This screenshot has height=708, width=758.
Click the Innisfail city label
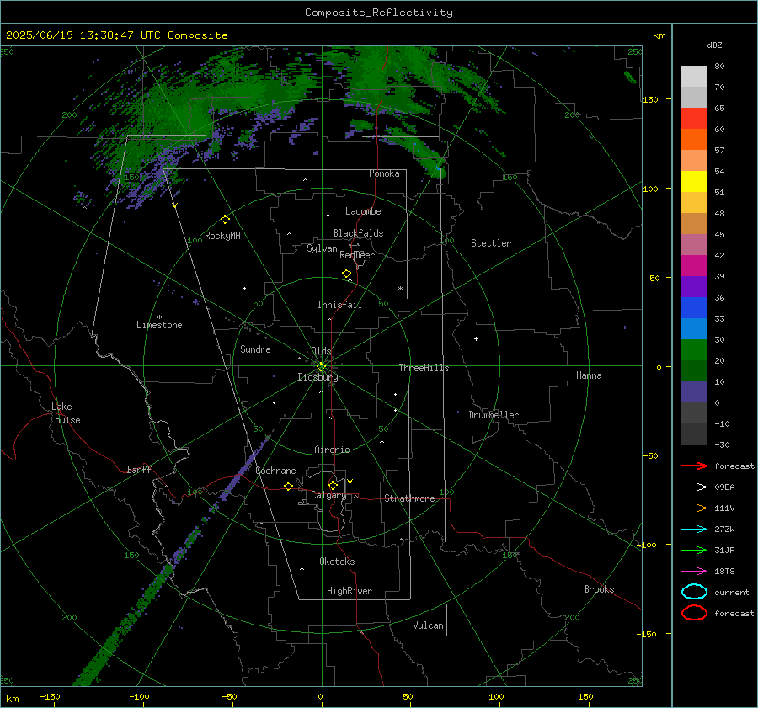pos(339,305)
